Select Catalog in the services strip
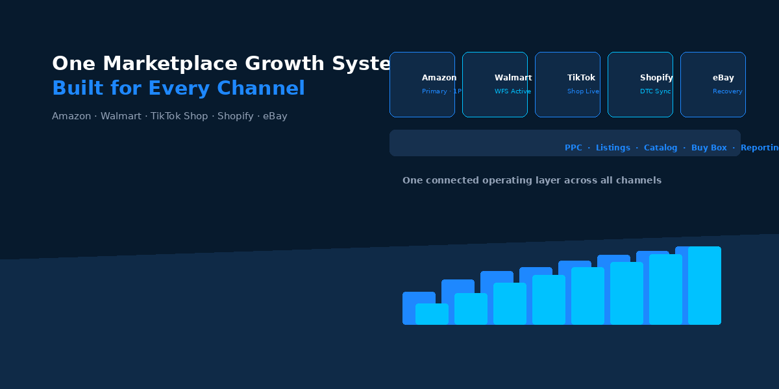 tap(661, 148)
